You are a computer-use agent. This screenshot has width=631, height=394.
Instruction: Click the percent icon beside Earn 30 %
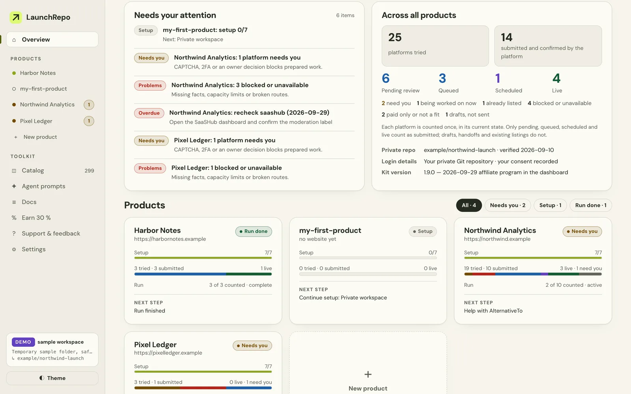pyautogui.click(x=14, y=218)
